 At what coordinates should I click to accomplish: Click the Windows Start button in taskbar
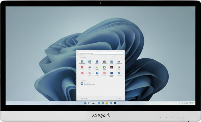point(85,103)
